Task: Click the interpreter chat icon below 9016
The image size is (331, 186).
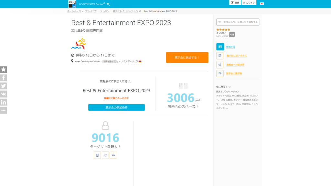Action: [113, 155]
